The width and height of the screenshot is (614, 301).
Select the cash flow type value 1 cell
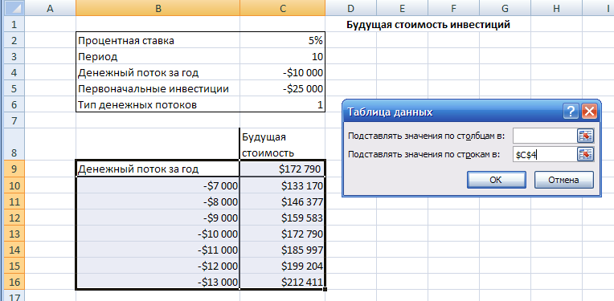pos(282,105)
